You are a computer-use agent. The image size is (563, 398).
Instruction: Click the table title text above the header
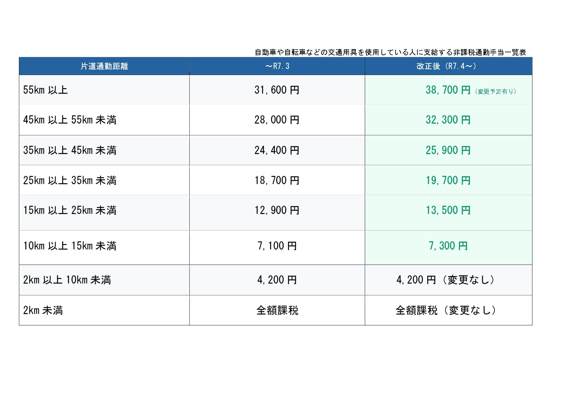[x=390, y=52]
